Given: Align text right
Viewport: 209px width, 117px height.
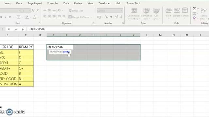Looking at the screenshot, I should [x=54, y=17].
